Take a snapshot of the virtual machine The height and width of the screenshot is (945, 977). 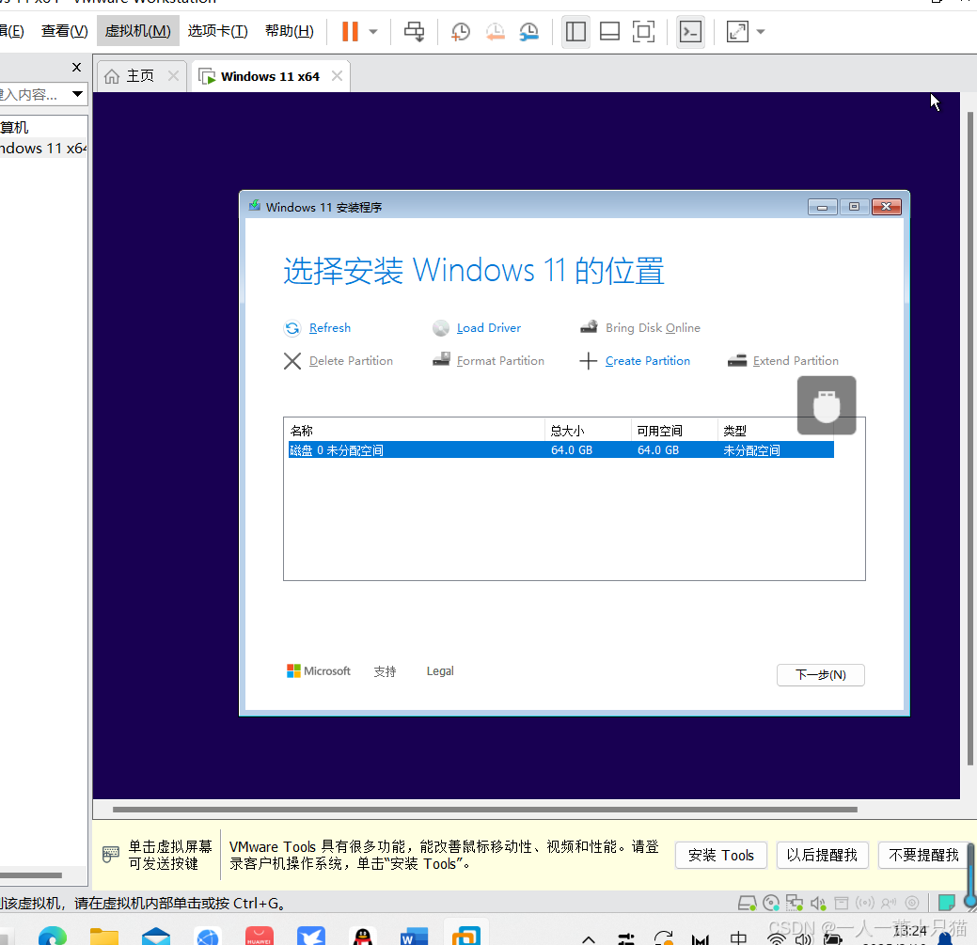(461, 31)
